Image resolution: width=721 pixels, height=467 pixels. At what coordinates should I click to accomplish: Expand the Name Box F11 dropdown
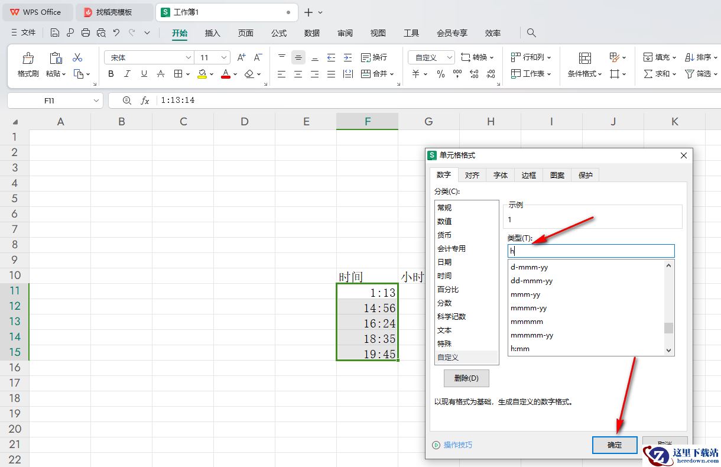(x=96, y=100)
